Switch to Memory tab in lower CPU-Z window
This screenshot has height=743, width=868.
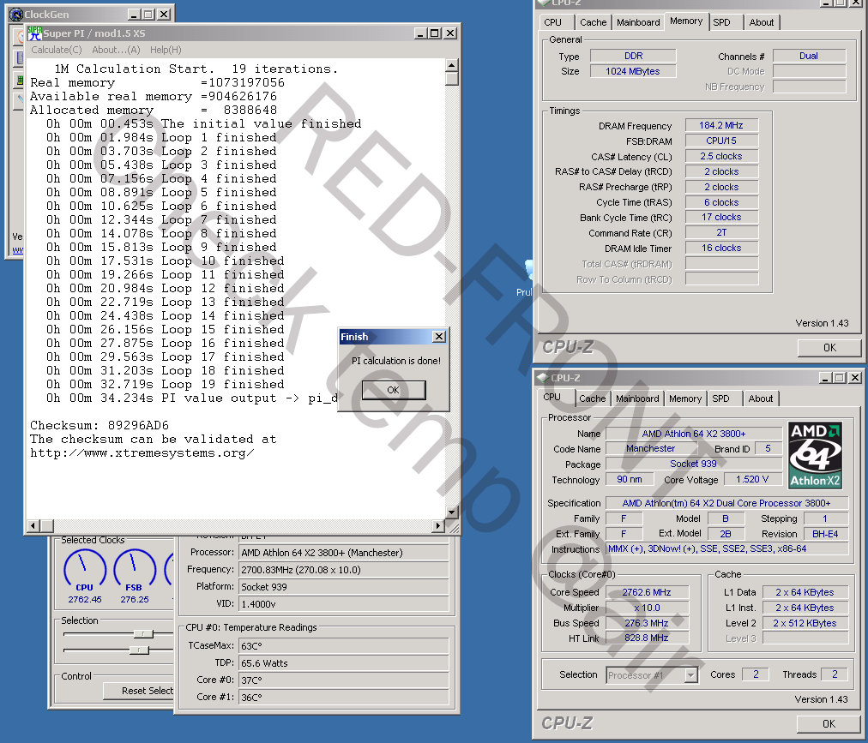[684, 398]
